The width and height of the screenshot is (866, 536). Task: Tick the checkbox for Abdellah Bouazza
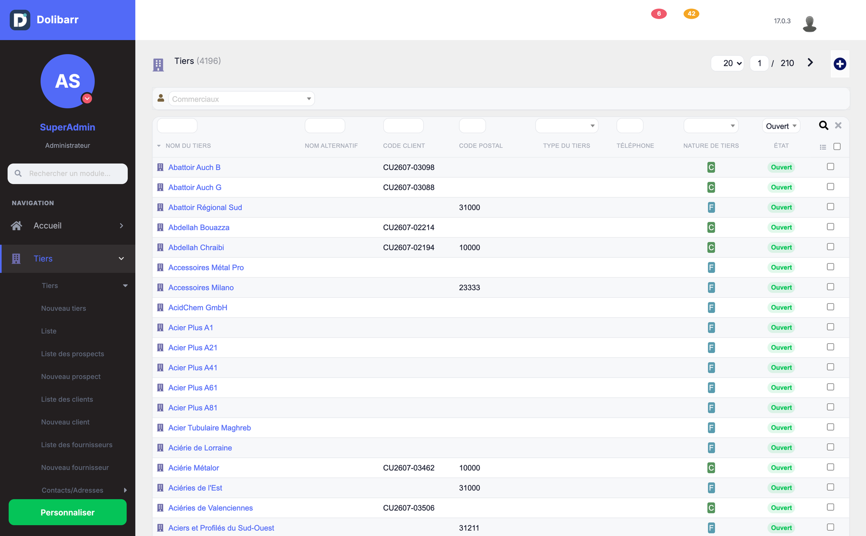coord(830,227)
